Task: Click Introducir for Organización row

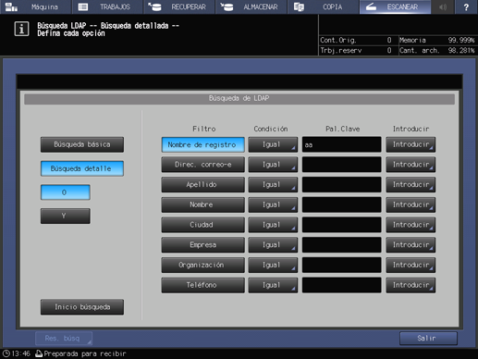Action: click(x=411, y=265)
